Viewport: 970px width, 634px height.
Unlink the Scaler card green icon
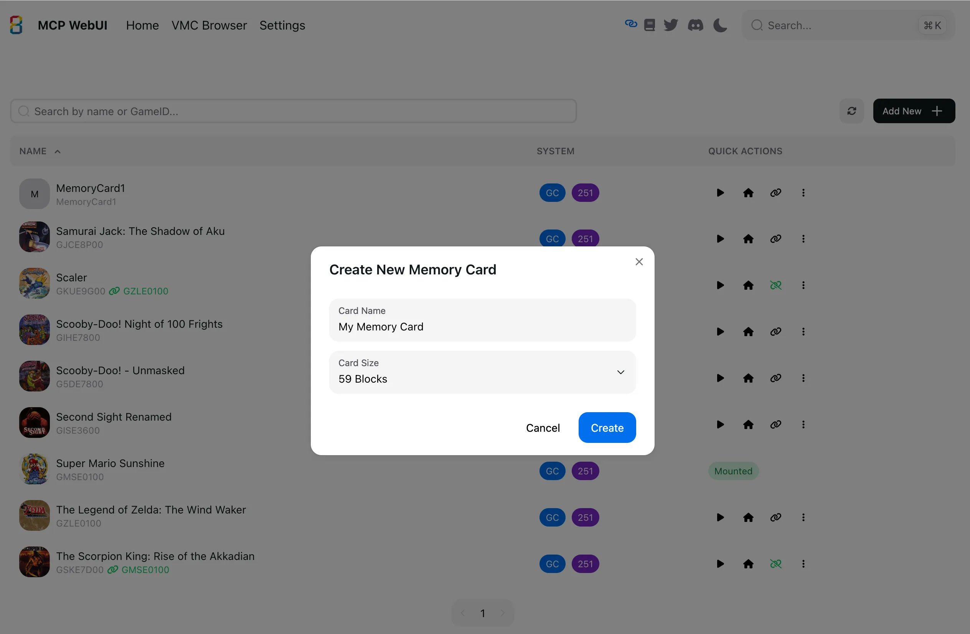click(x=775, y=285)
